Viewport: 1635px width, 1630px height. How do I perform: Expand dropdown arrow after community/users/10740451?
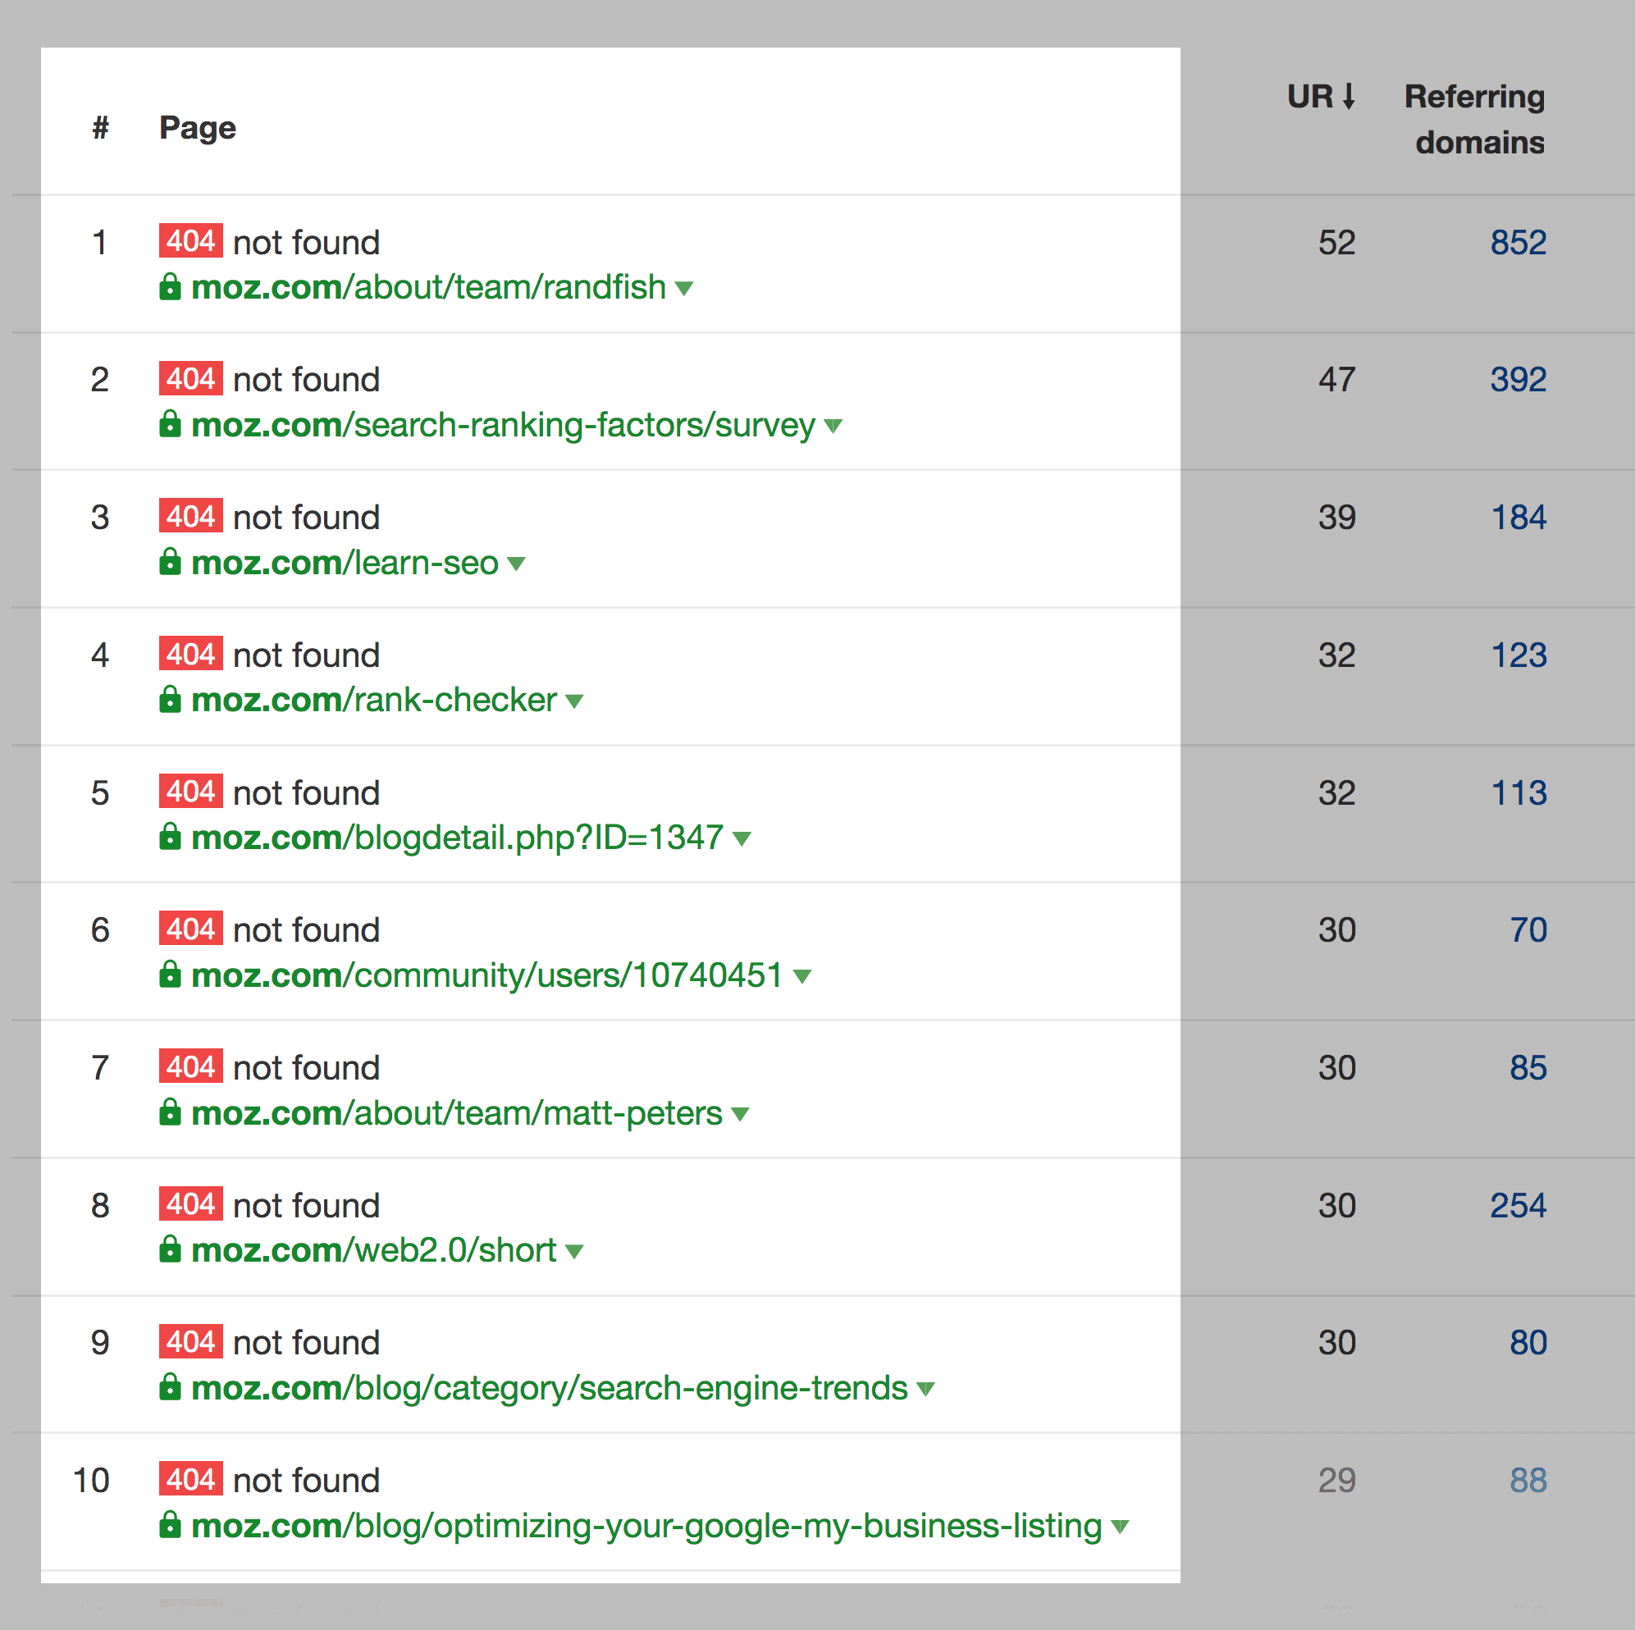click(802, 977)
